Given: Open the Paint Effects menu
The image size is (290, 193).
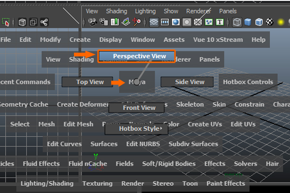Looking at the screenshot, I should pyautogui.click(x=226, y=183).
